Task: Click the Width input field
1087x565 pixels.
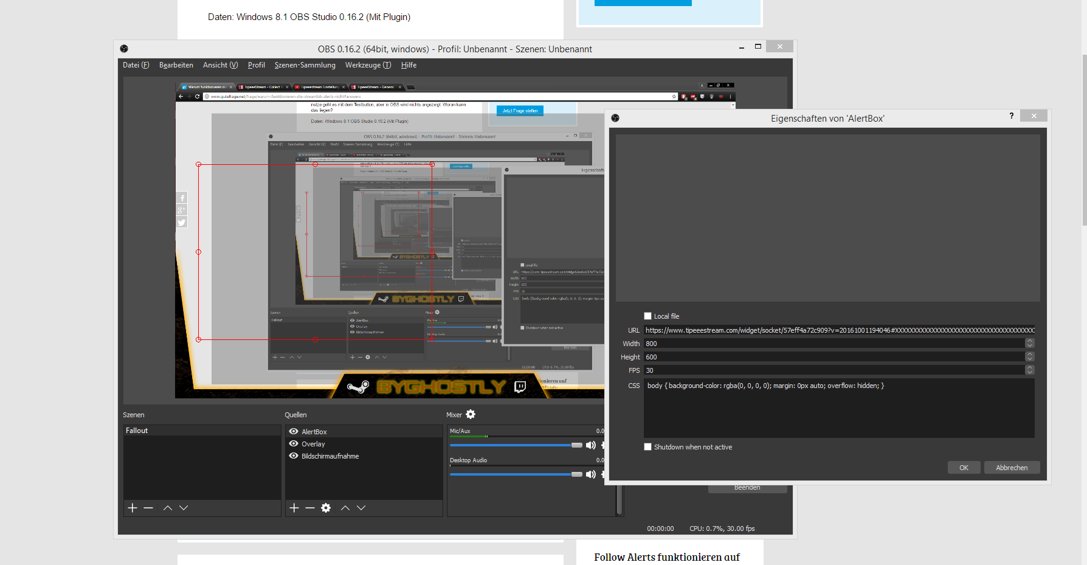Action: (835, 344)
